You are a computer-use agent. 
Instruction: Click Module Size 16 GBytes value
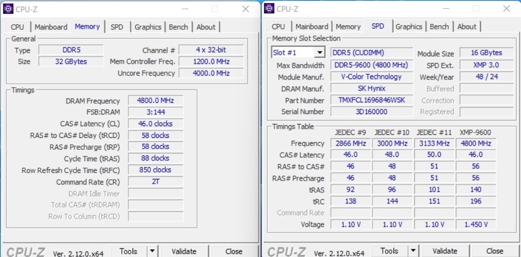(486, 52)
